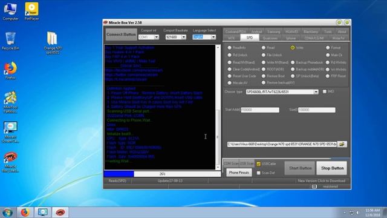This screenshot has height=218, width=387.
Task: Select Pd Unlock radio option
Action: 230,55
